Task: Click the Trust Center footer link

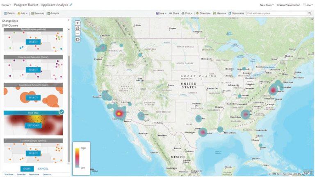Action: pyautogui.click(x=9, y=175)
